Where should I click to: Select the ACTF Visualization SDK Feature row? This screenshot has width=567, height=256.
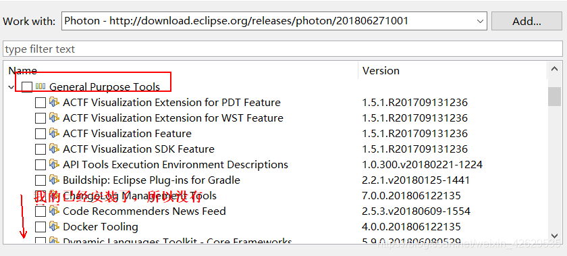[138, 149]
